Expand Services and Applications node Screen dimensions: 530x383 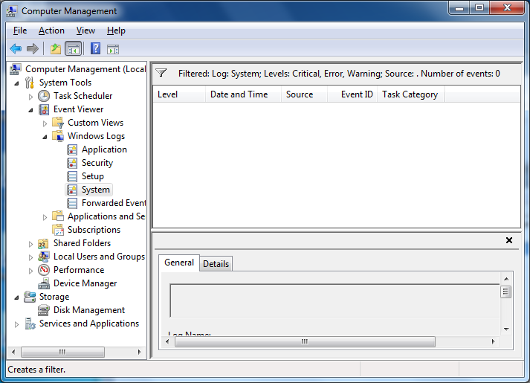click(16, 324)
